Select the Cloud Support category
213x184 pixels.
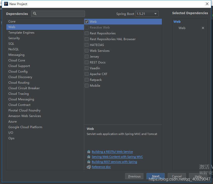coord(45,66)
